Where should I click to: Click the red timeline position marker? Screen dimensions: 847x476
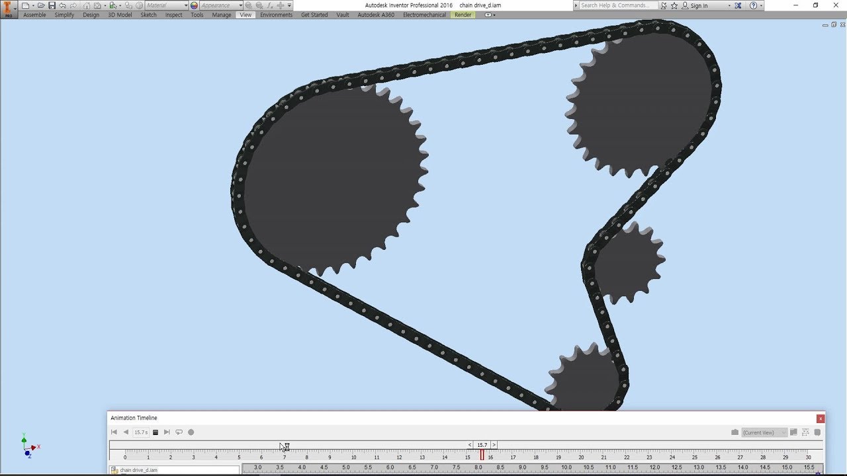[482, 455]
